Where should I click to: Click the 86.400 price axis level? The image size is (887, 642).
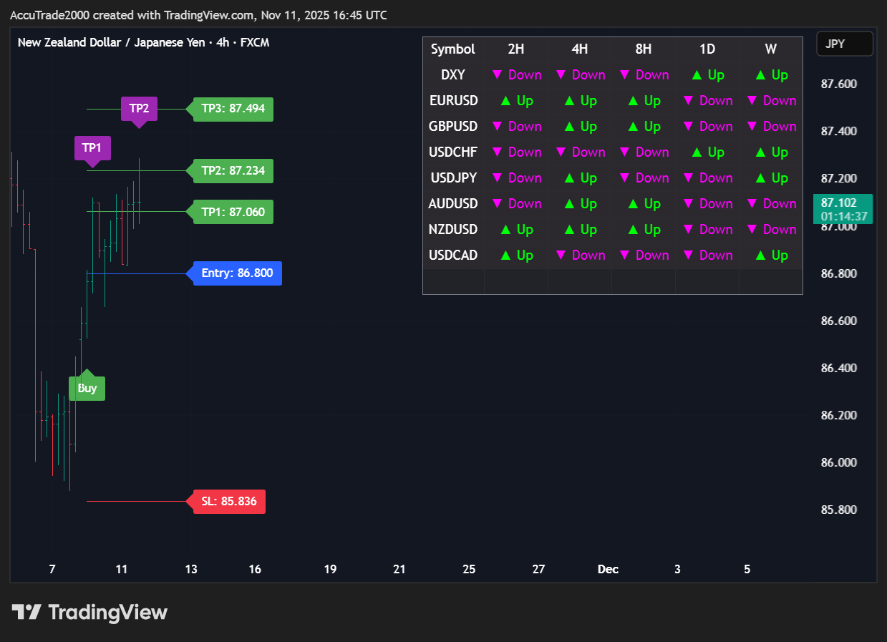coord(838,369)
